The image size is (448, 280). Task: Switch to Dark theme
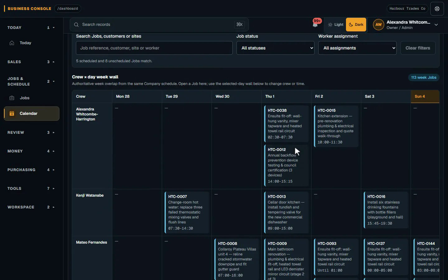(x=356, y=25)
